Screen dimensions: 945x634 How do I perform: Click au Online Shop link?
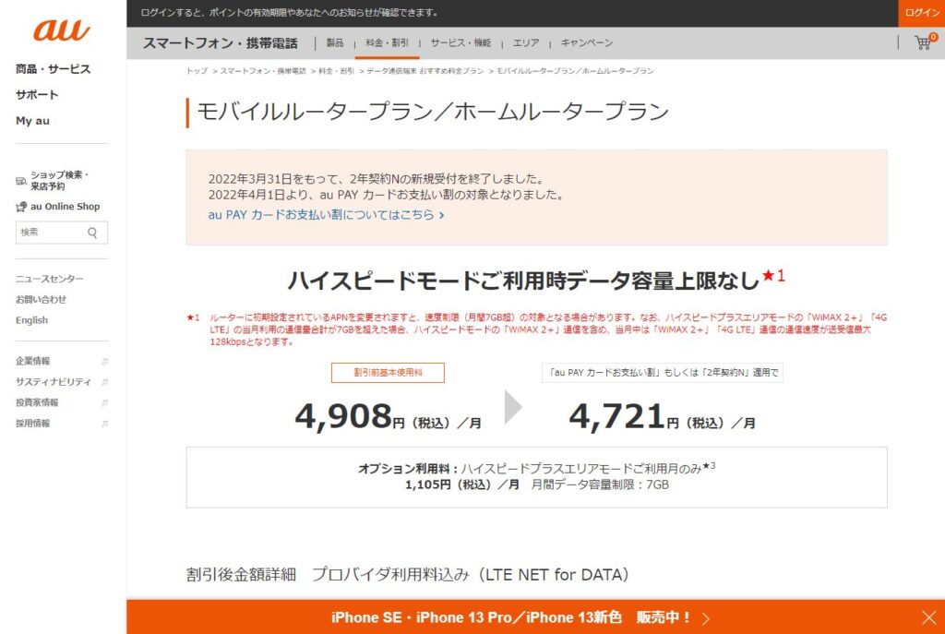[x=66, y=207]
